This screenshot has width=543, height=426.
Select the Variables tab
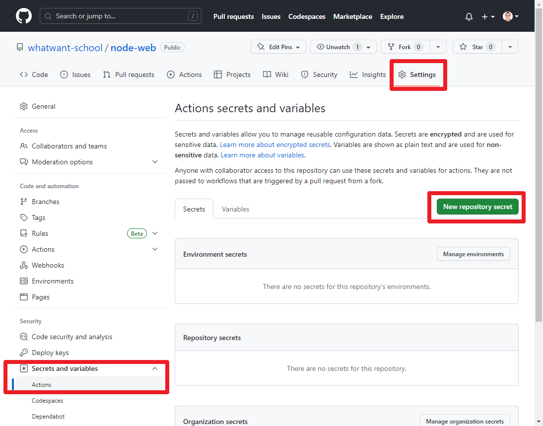[235, 209]
